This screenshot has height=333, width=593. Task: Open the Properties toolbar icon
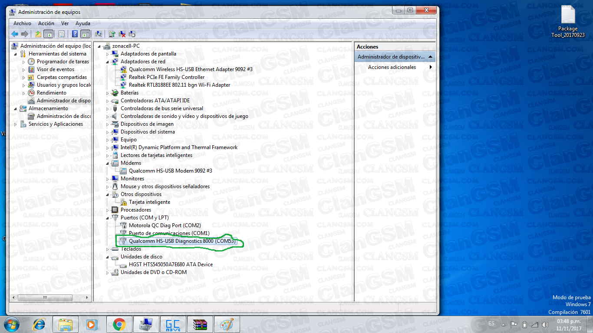(61, 34)
